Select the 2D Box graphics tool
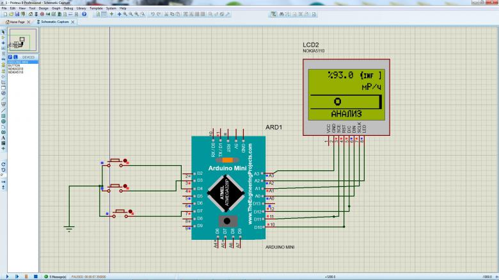The width and height of the screenshot is (499, 280). coord(3,116)
